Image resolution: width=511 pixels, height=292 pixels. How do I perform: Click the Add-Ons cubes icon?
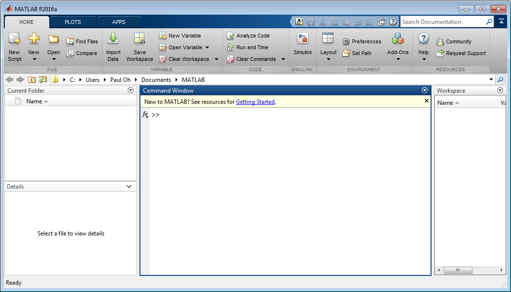tap(397, 39)
